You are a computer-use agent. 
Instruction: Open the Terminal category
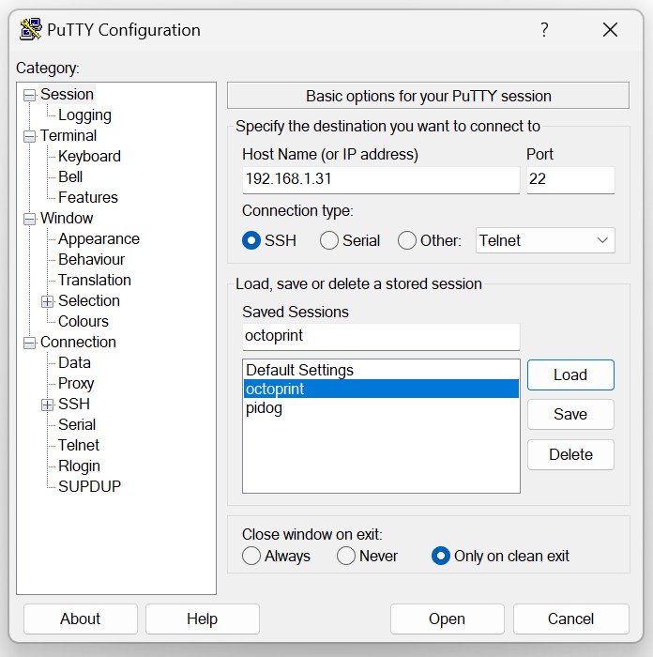68,135
